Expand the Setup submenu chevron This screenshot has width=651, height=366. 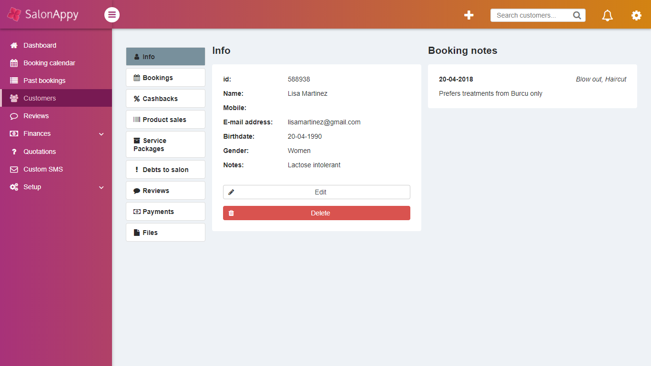[101, 187]
